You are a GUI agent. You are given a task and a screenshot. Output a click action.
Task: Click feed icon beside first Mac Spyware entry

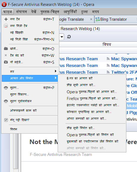[108, 59]
